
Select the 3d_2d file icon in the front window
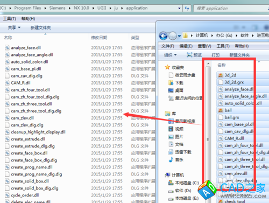point(221,75)
